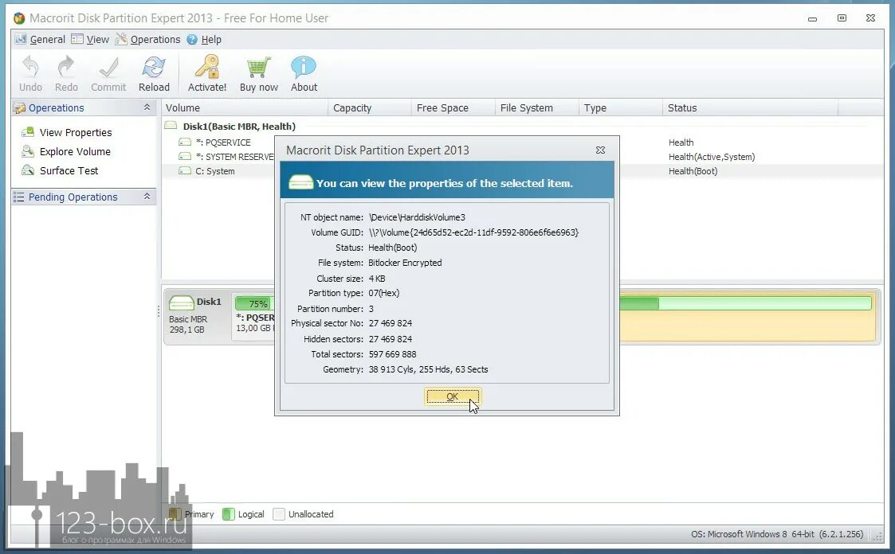The image size is (895, 554).
Task: Click the Buy now shopping cart
Action: coord(258,67)
